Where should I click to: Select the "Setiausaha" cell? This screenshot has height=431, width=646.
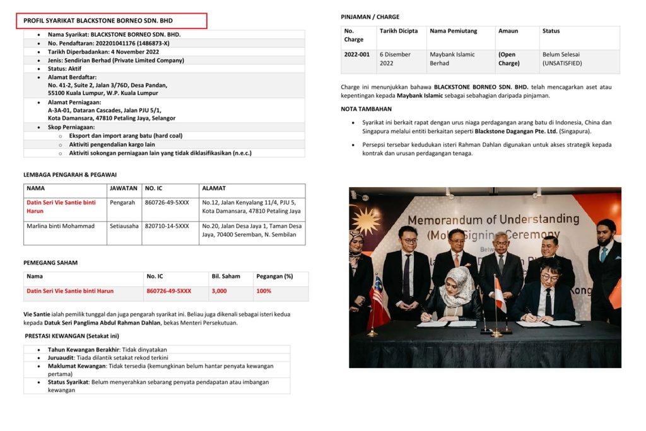click(x=124, y=226)
